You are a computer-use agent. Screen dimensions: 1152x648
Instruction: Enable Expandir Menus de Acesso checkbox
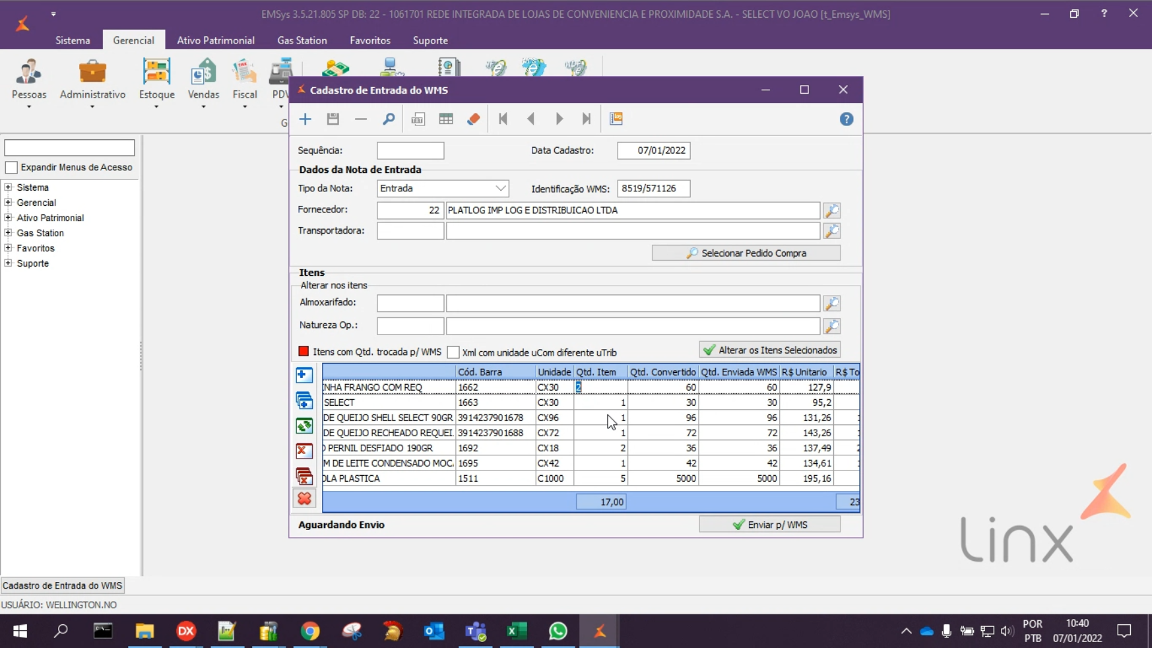point(11,168)
